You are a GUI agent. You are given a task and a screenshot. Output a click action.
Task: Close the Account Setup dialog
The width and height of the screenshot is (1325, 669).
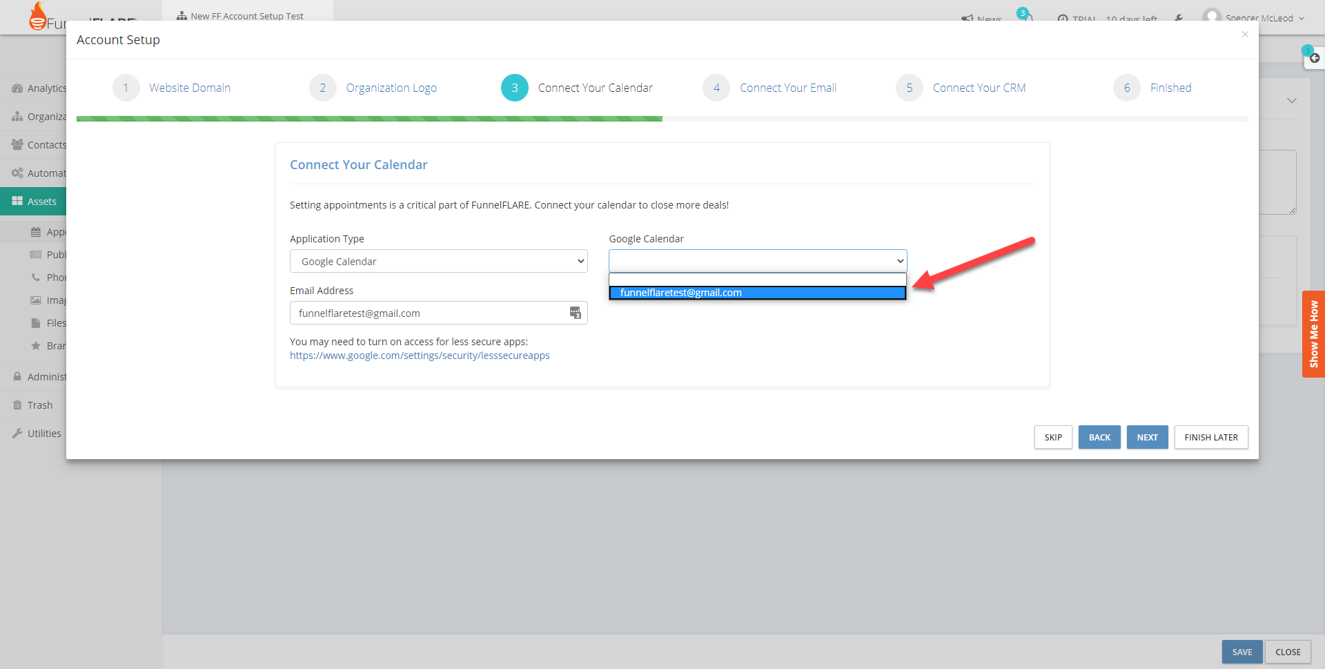(x=1245, y=35)
